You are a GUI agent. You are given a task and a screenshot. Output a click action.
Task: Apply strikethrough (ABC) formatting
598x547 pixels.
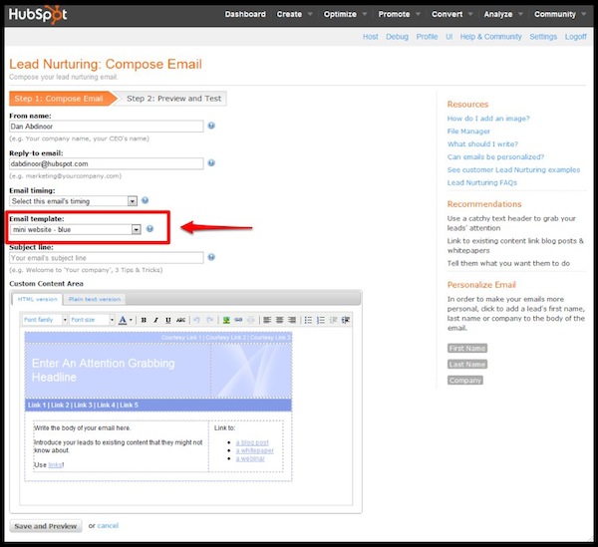coord(180,320)
